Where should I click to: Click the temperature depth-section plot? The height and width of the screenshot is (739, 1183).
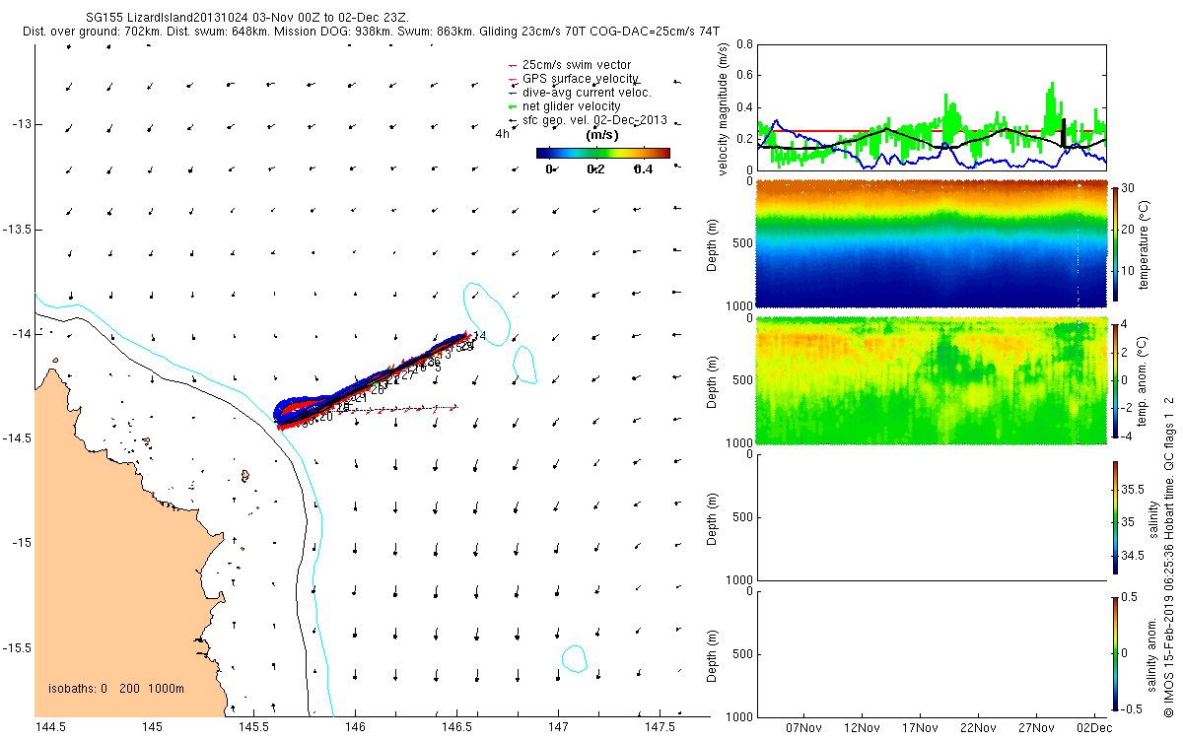coord(931,243)
